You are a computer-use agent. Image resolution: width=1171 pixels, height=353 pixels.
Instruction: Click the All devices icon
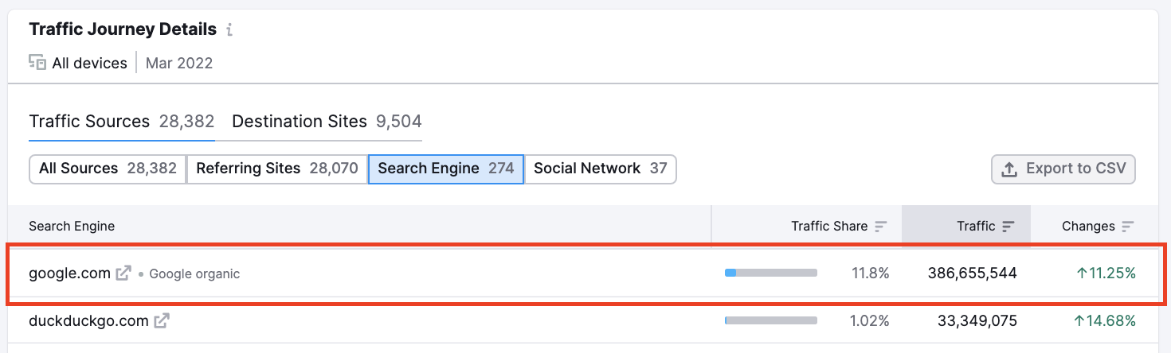click(x=37, y=62)
